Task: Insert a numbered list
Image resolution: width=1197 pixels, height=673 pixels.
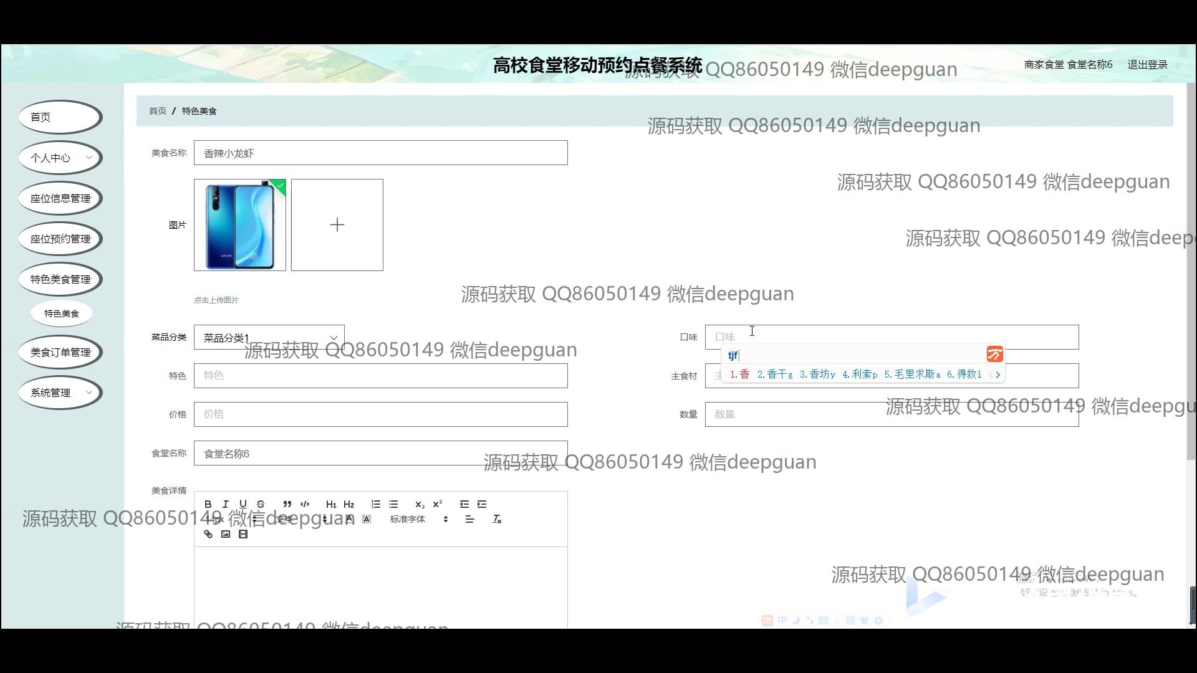Action: pos(375,504)
